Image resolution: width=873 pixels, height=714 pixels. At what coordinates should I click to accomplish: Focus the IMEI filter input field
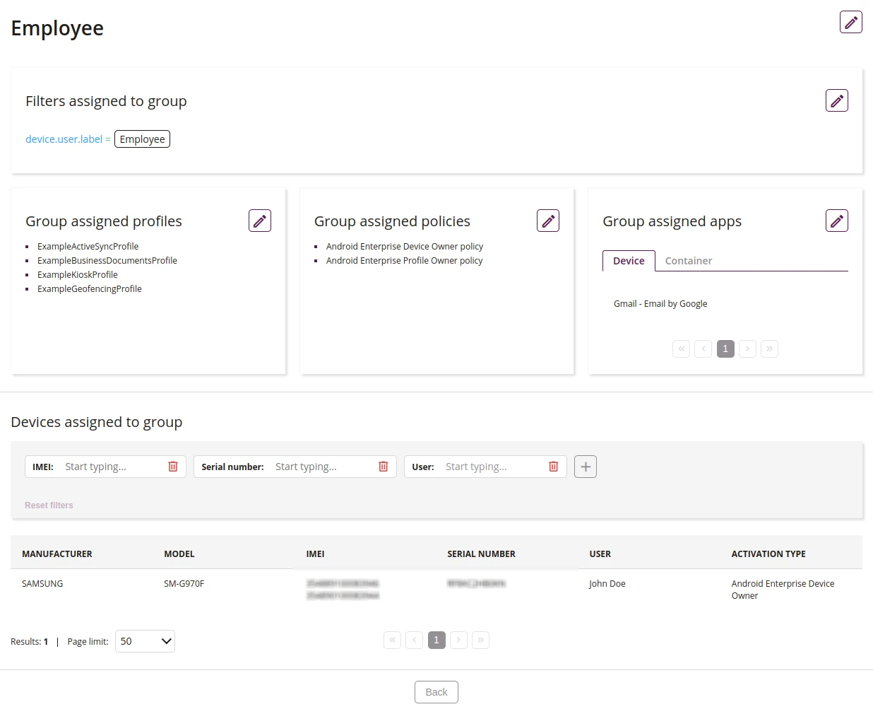coord(113,467)
